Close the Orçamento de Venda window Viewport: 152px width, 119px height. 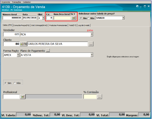(149, 6)
